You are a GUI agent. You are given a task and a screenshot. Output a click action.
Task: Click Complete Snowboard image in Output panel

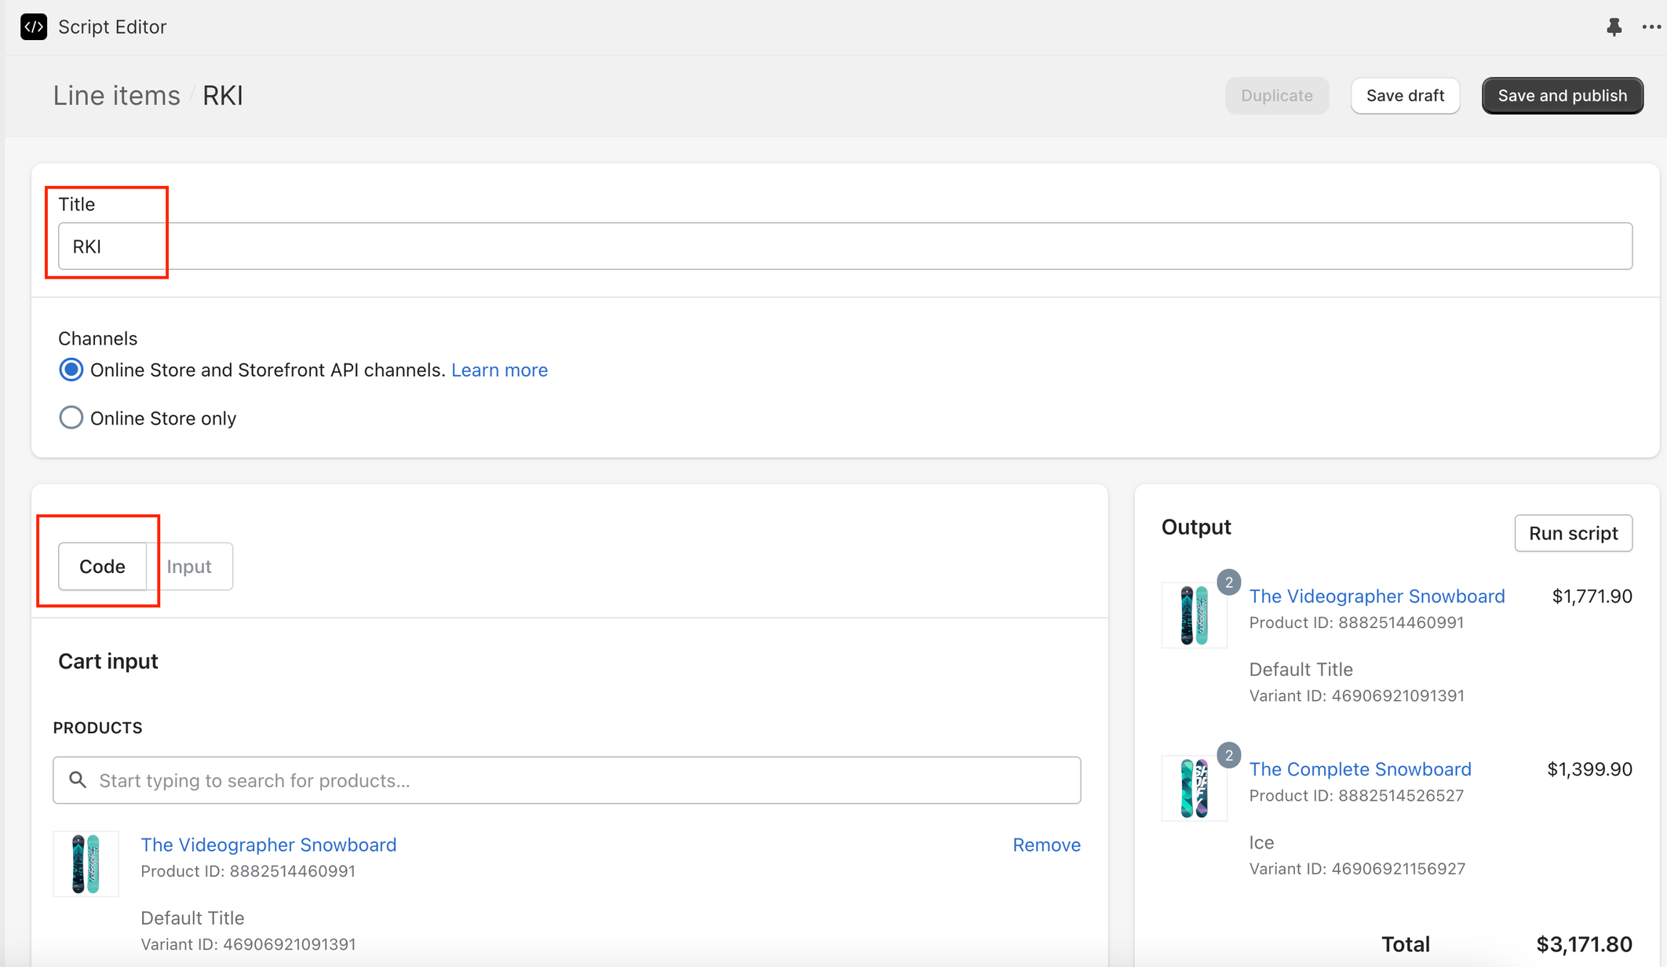(1194, 788)
